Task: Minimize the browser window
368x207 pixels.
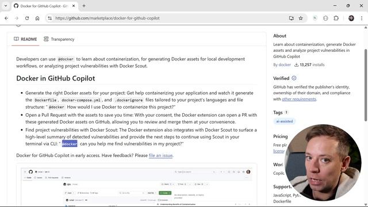Action: (x=335, y=6)
